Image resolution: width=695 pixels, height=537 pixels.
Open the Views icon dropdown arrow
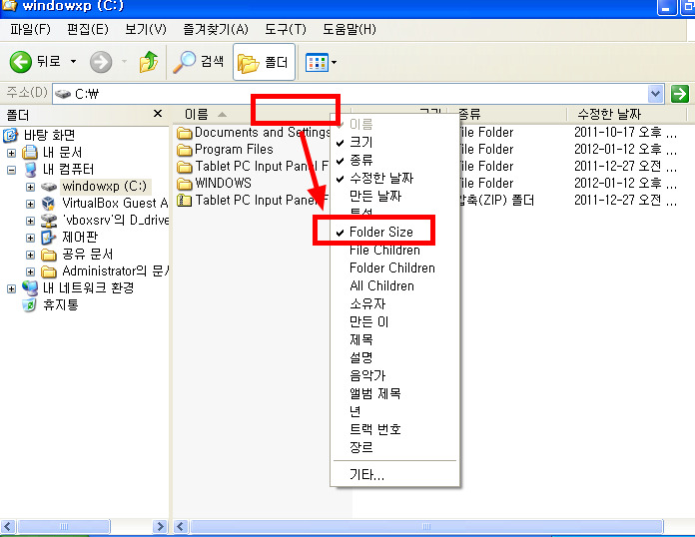pos(334,63)
